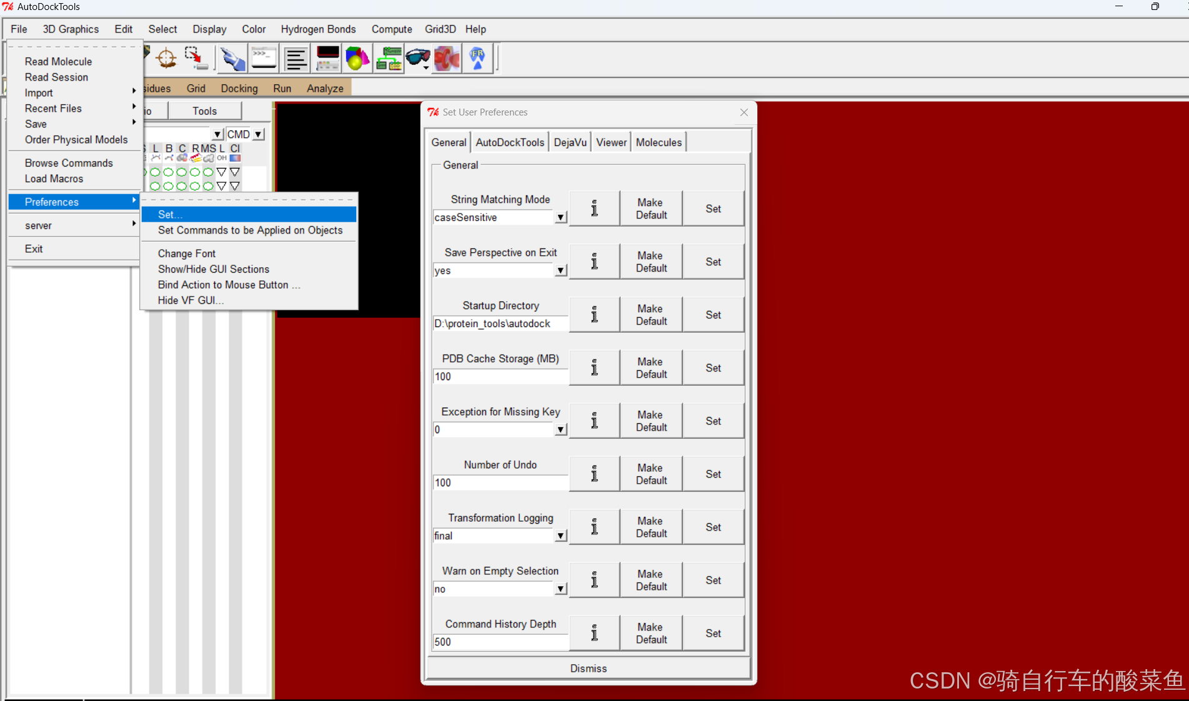Click the crosshair picking icon in toolbar
The width and height of the screenshot is (1189, 701).
pos(166,59)
